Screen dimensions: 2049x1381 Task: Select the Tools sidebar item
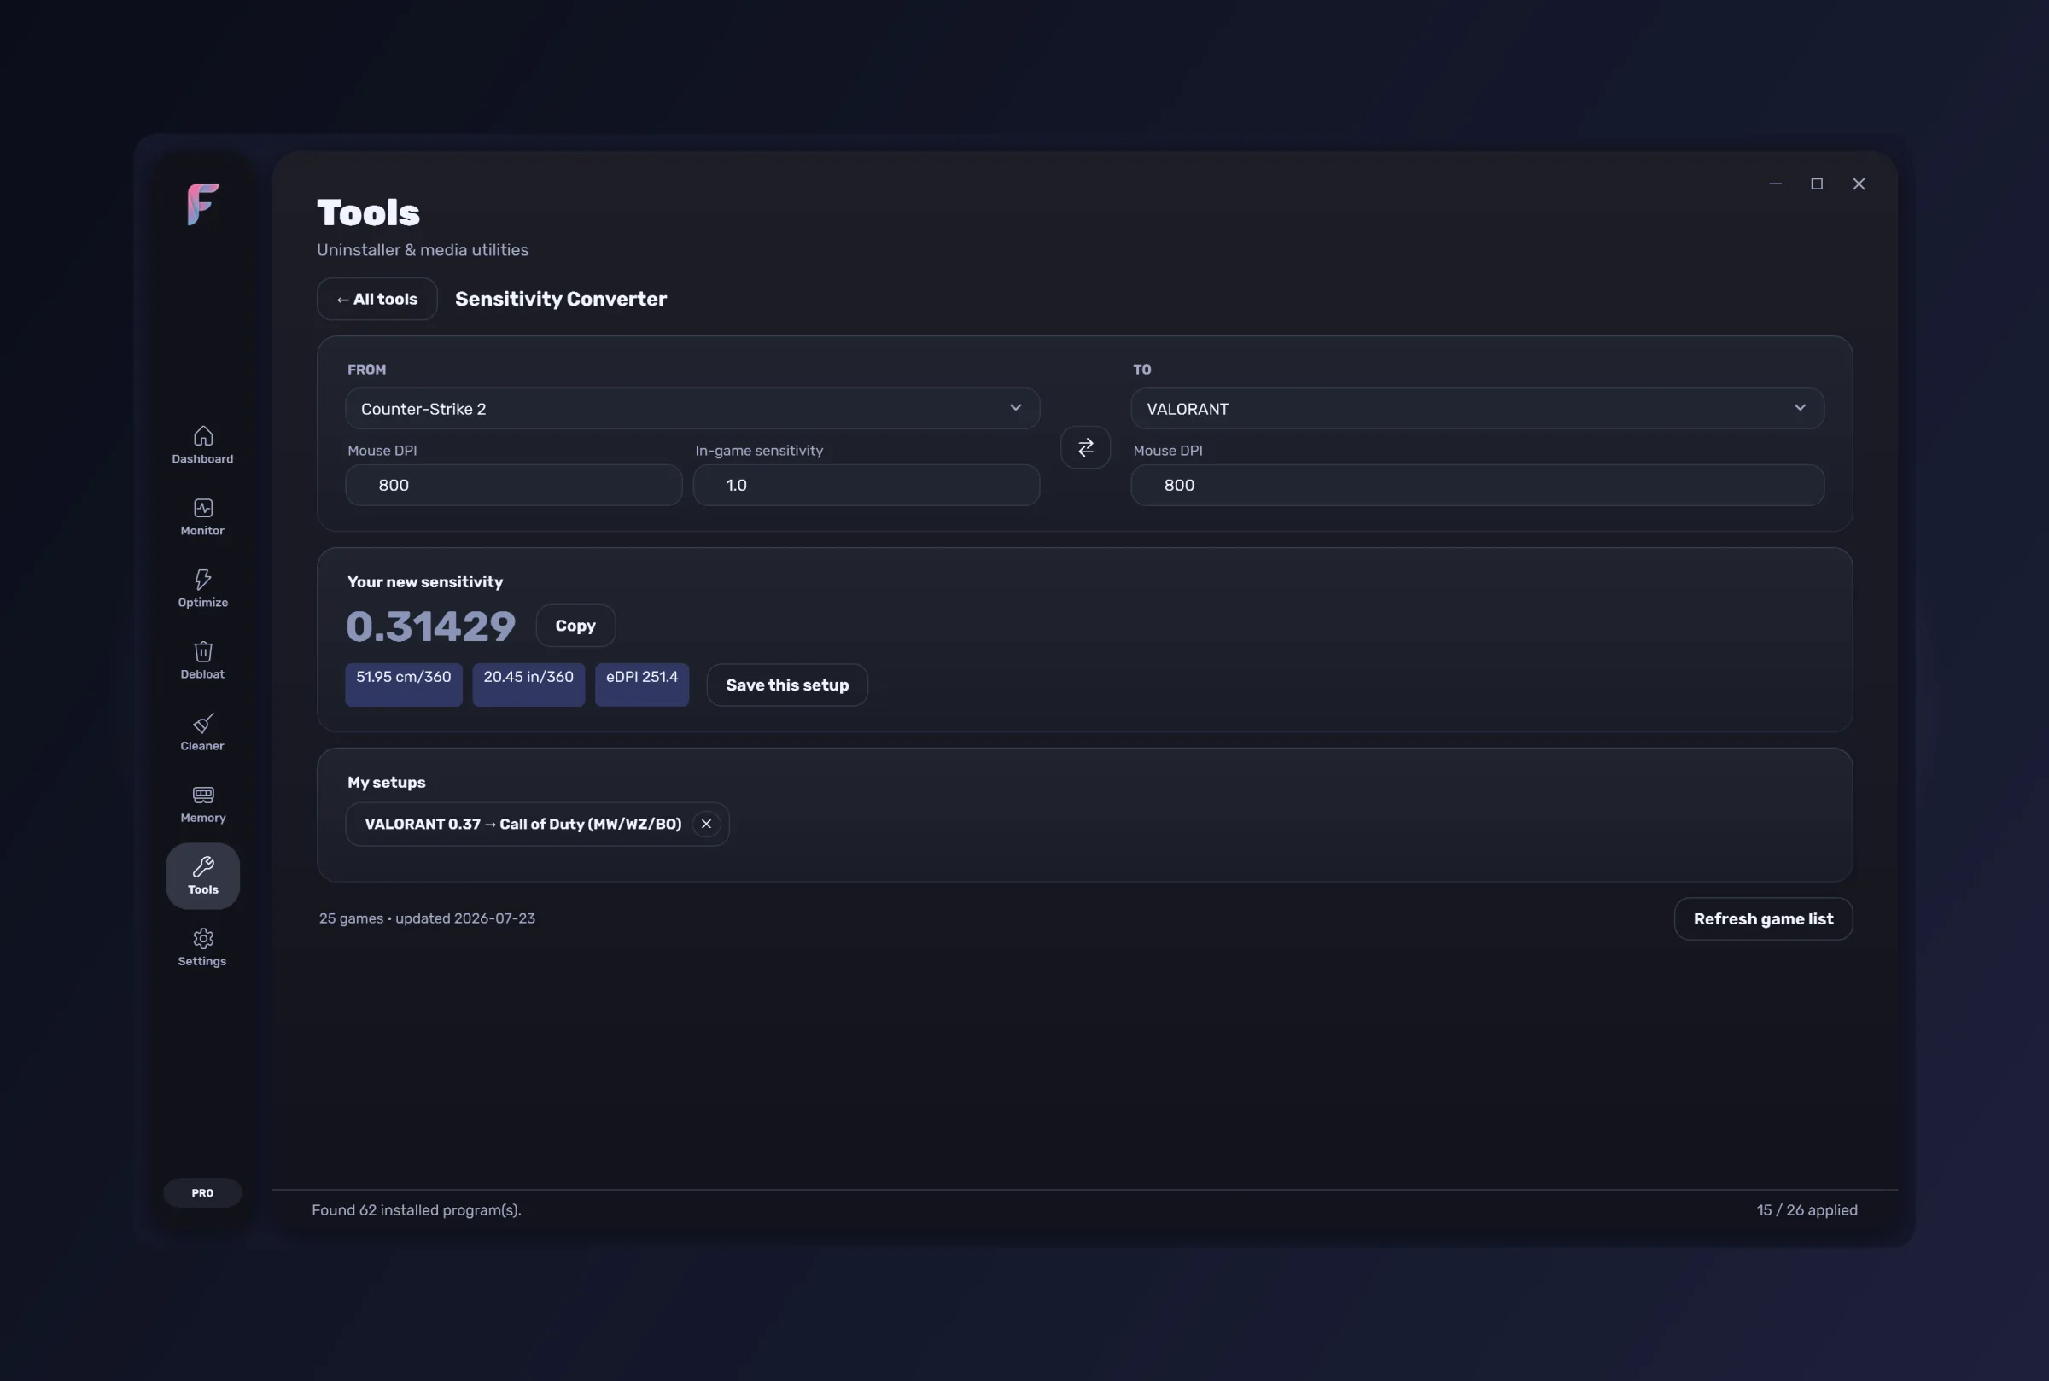202,876
